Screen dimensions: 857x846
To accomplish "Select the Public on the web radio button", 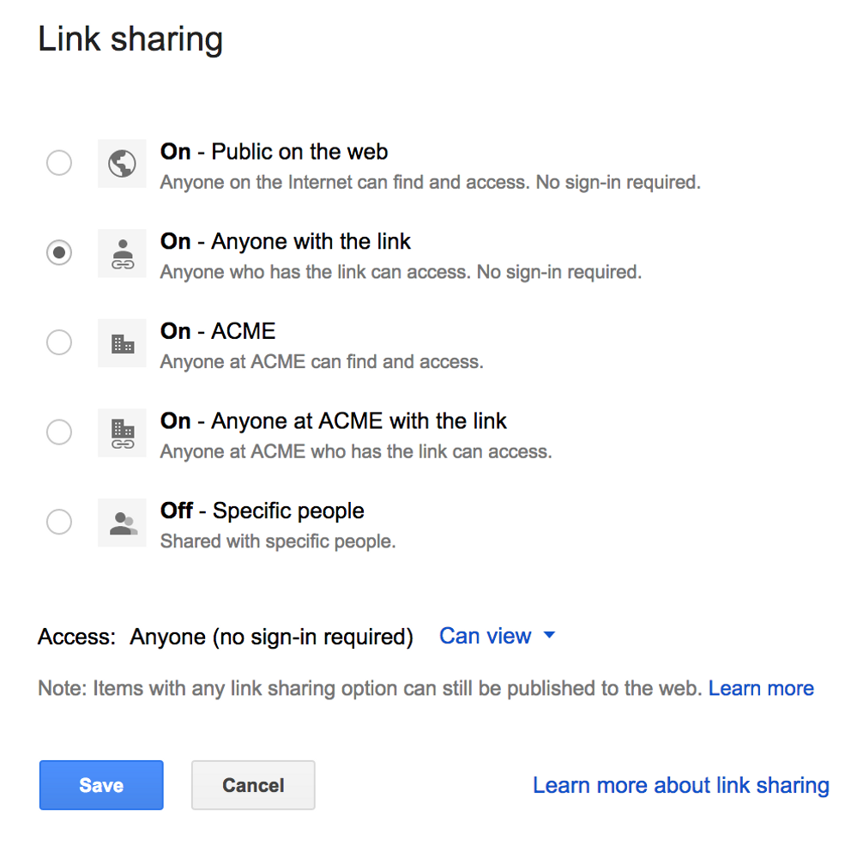I will pyautogui.click(x=59, y=163).
